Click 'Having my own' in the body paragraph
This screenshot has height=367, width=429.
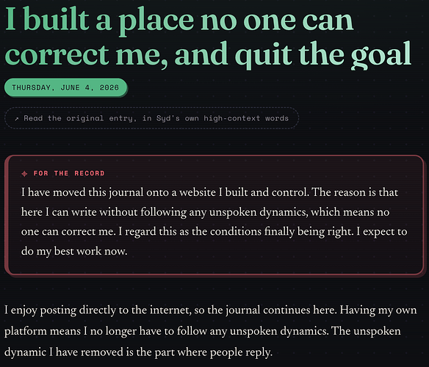pos(378,310)
